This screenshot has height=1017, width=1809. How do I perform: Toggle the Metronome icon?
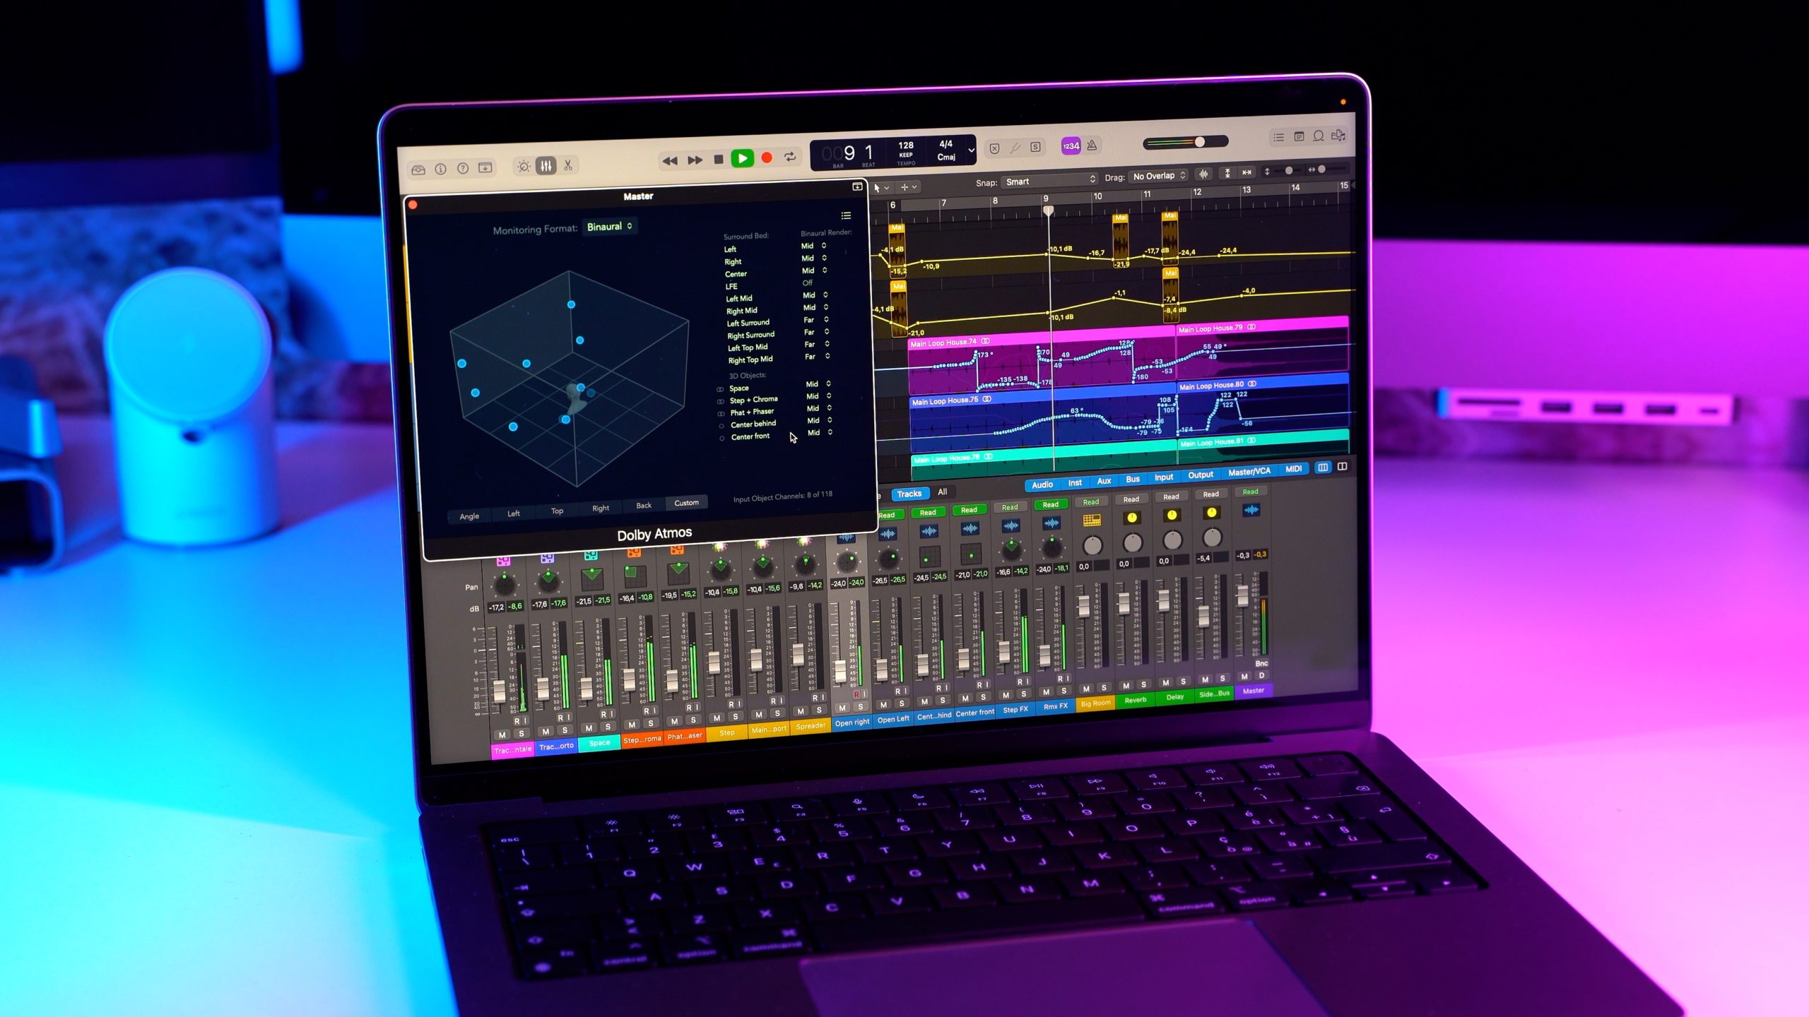[x=1092, y=145]
